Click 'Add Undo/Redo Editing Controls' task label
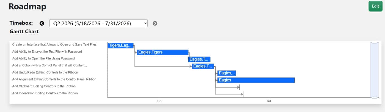Screen dimensions: 385x112 click(45, 72)
